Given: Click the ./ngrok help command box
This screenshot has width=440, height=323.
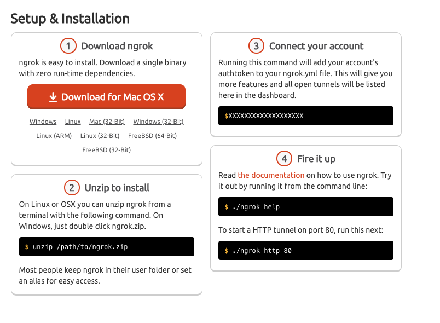Looking at the screenshot, I should coord(306,207).
